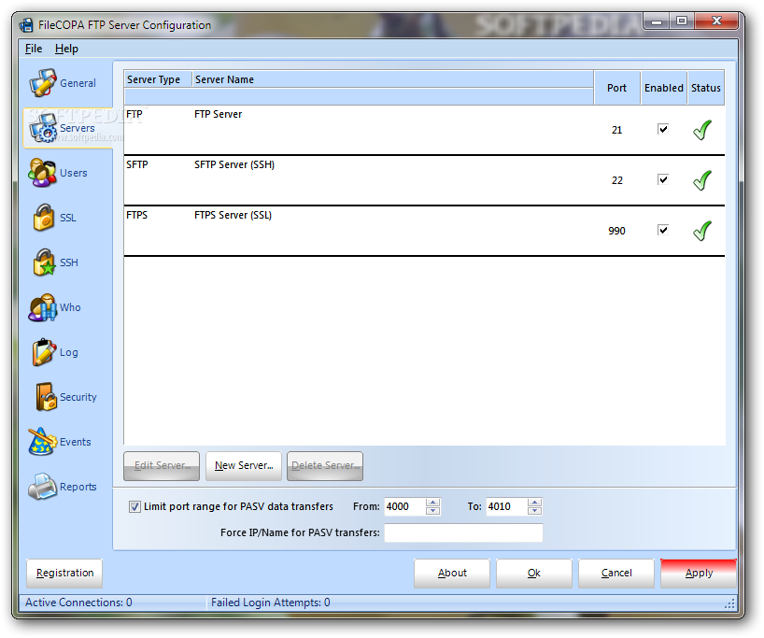
Task: Uncheck Limit port range for PASV transfers
Action: tap(134, 507)
